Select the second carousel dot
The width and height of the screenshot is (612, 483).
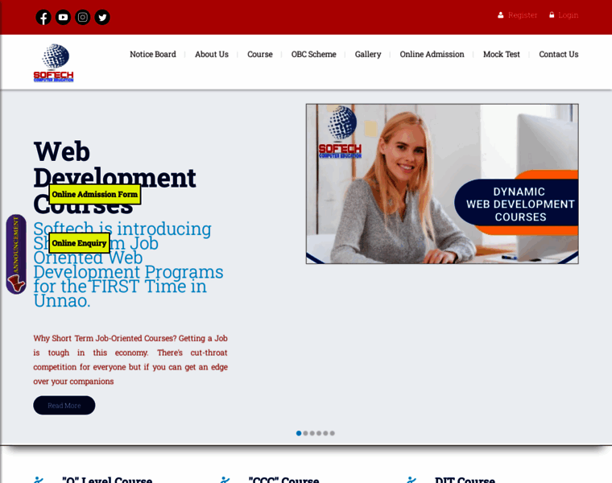(306, 433)
